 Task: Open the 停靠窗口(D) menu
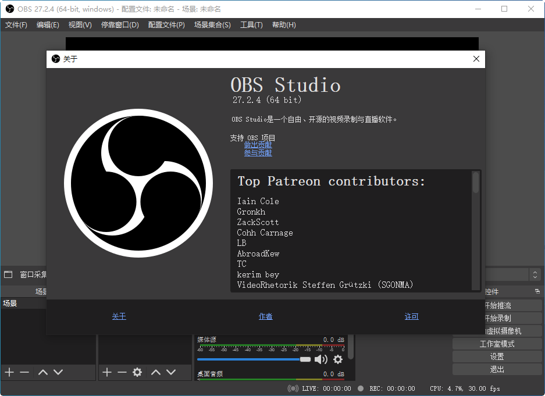coord(120,24)
